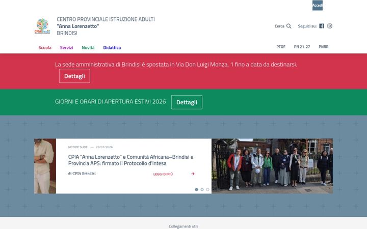Open the Novità menu
This screenshot has width=367, height=229.
pos(88,48)
